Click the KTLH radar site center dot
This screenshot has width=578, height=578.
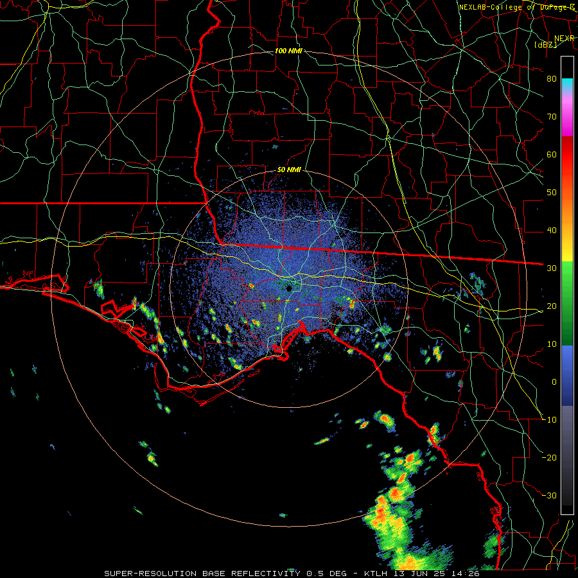[x=290, y=288]
